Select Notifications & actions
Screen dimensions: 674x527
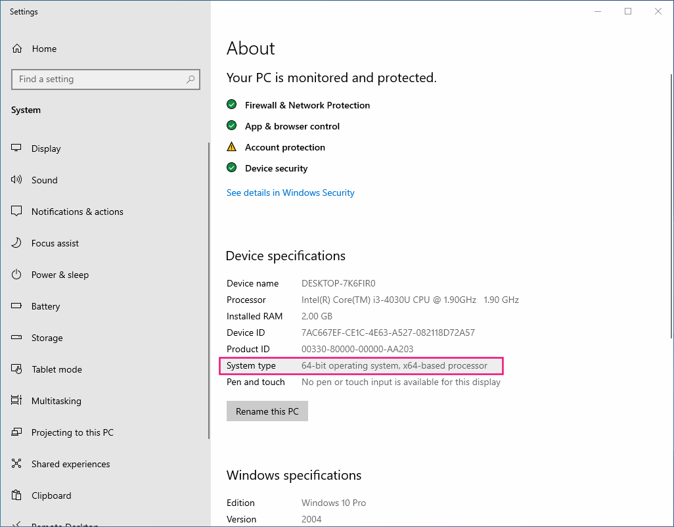pyautogui.click(x=77, y=212)
